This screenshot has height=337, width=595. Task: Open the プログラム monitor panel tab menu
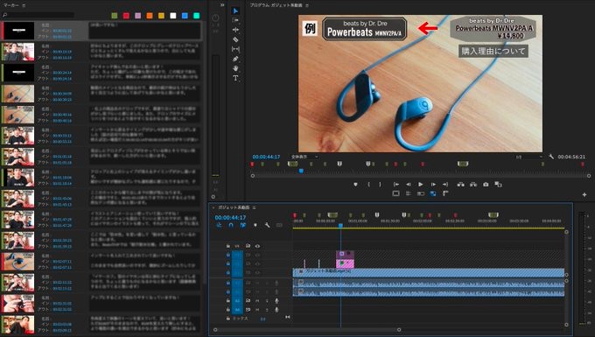(307, 5)
